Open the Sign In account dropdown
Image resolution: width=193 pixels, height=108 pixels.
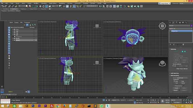click(x=165, y=3)
